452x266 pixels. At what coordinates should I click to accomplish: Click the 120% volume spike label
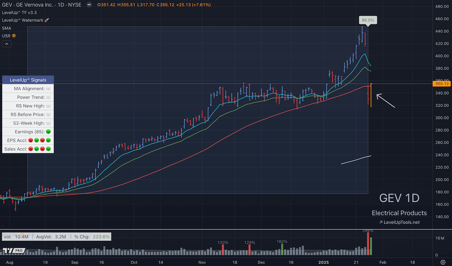[x=223, y=243]
